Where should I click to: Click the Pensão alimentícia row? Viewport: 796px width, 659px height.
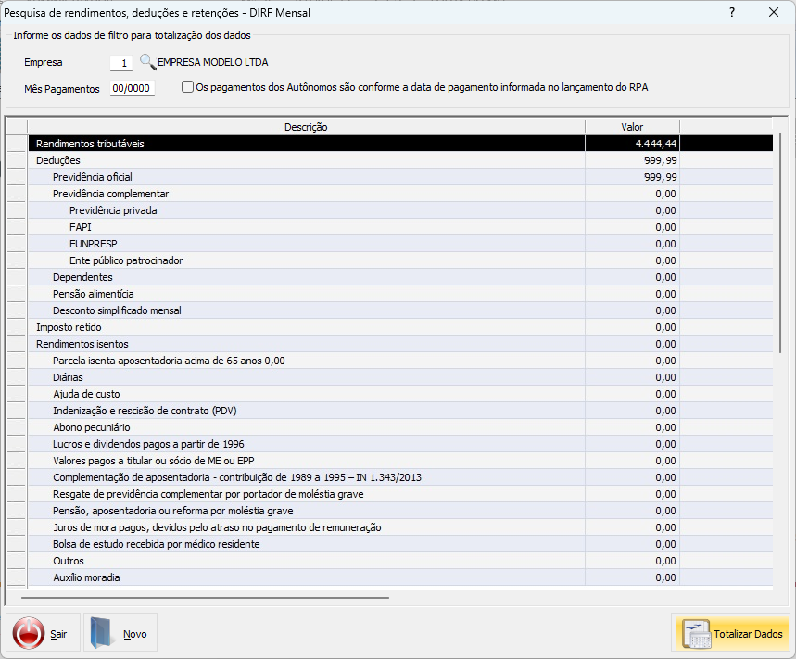[306, 294]
